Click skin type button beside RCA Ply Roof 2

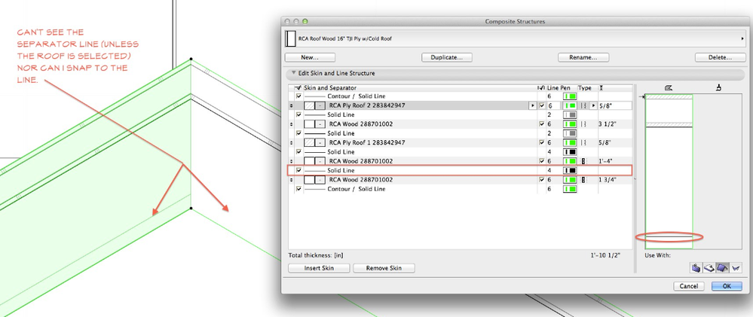point(320,105)
